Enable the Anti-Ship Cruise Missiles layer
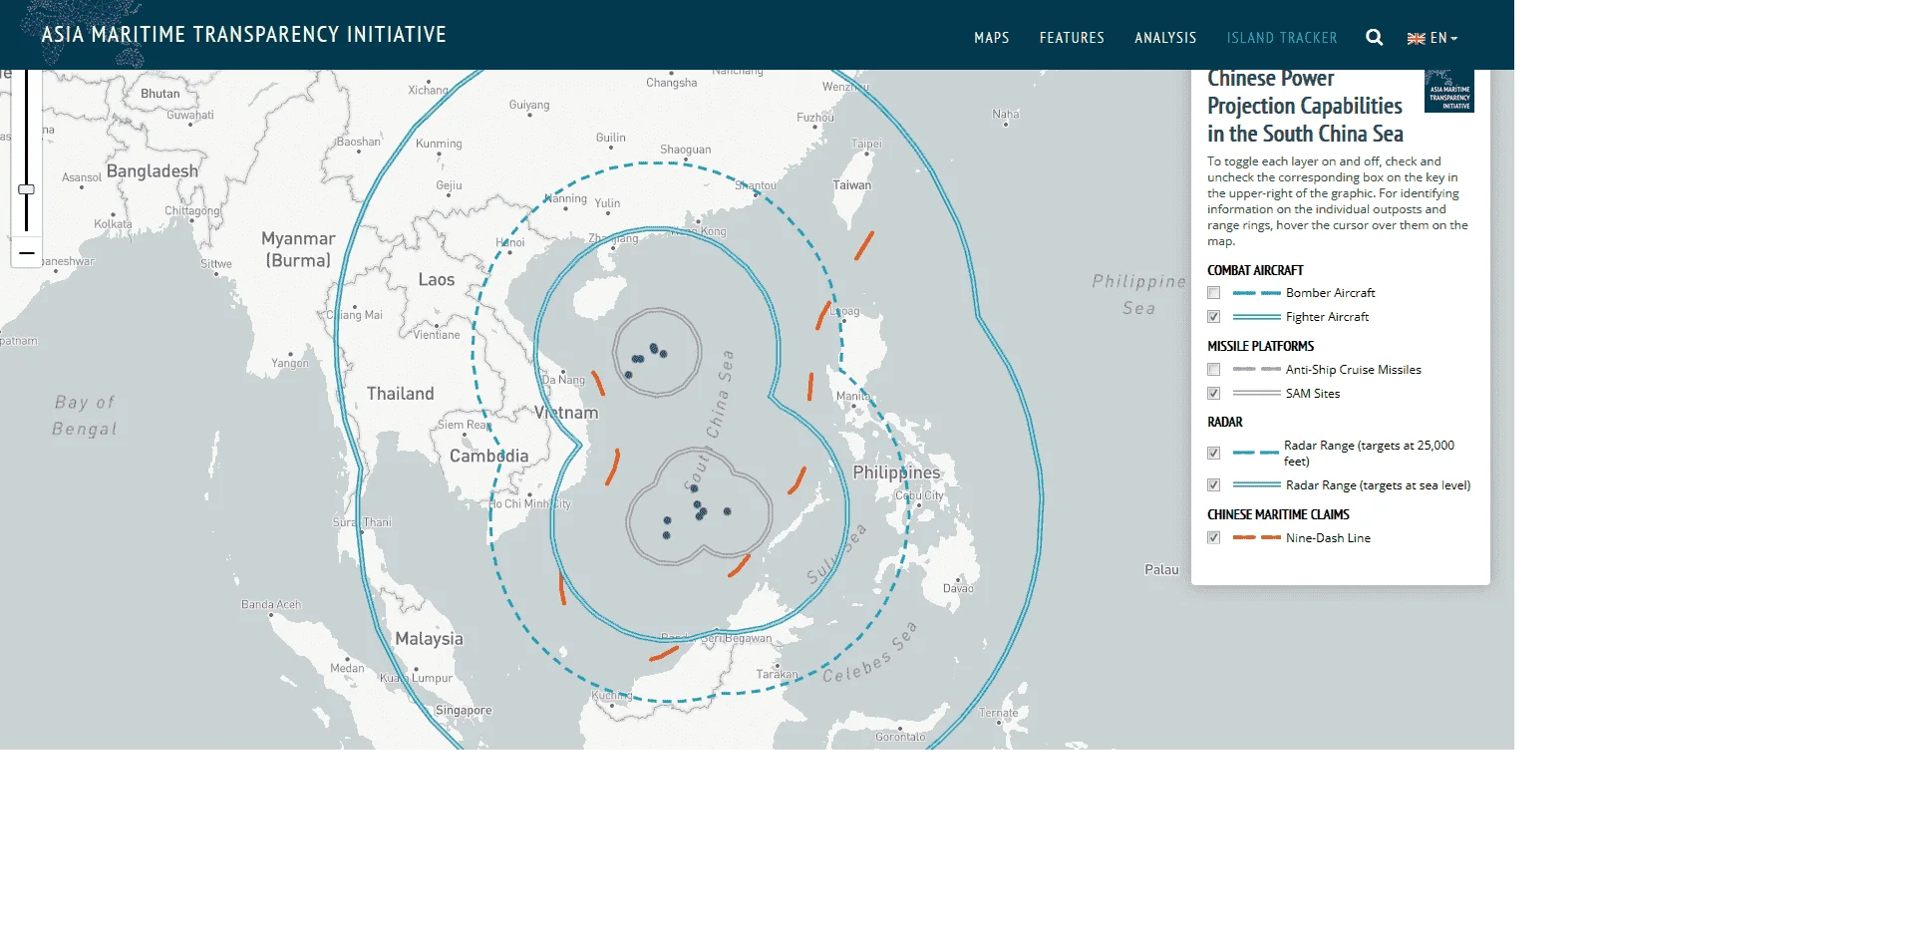Screen dimensions: 1914x937 [x=1213, y=370]
